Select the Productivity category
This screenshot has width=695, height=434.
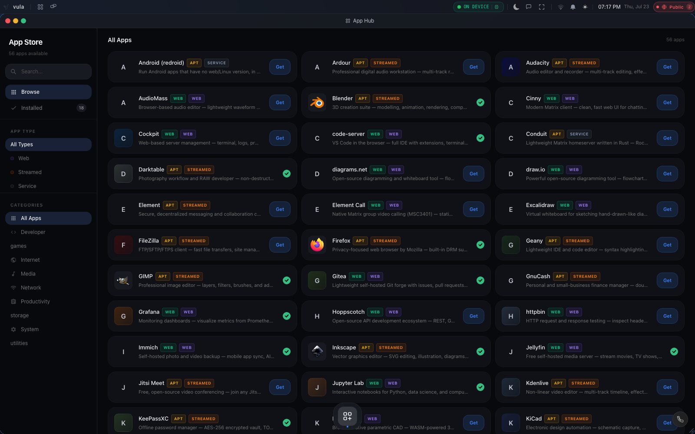pyautogui.click(x=48, y=302)
